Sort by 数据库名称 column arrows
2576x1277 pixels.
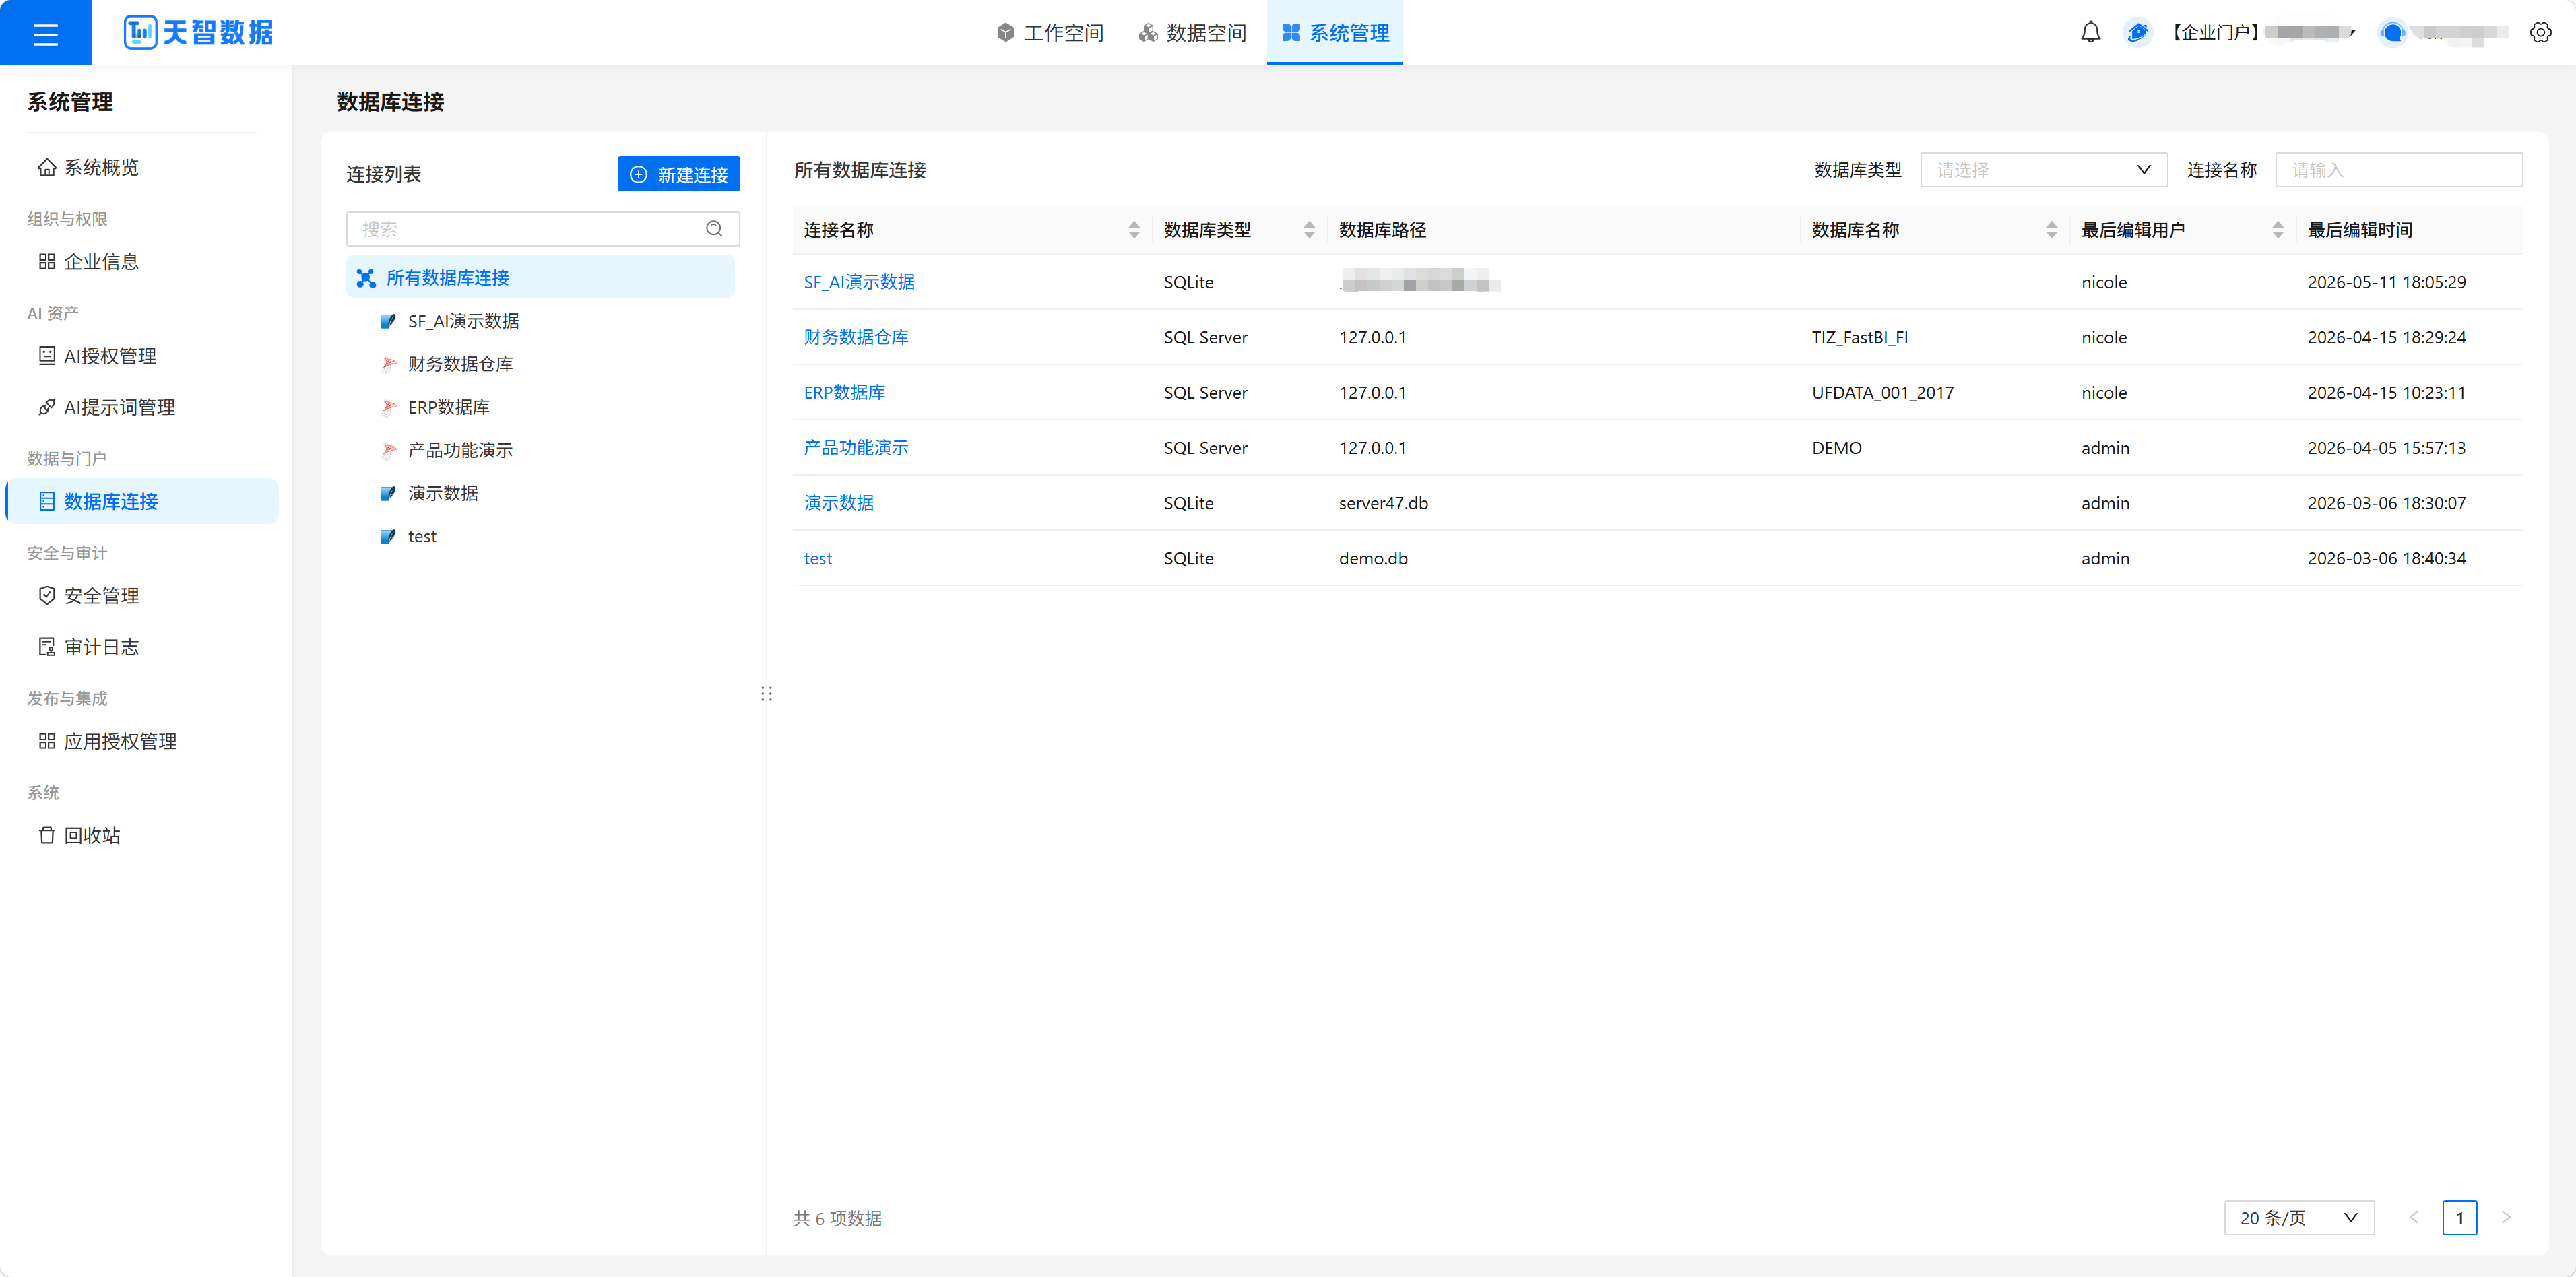[2052, 230]
